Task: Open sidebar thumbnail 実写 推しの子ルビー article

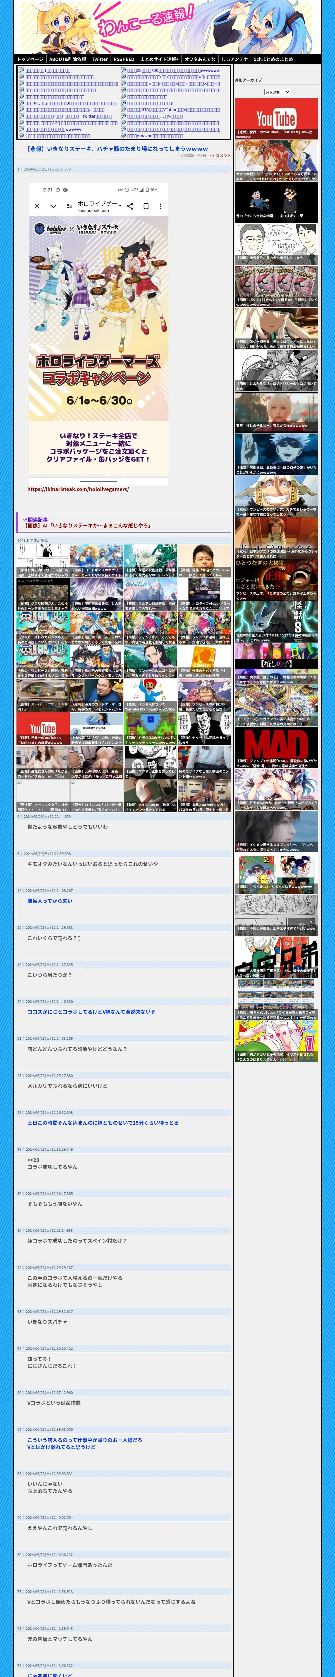Action: (x=276, y=411)
